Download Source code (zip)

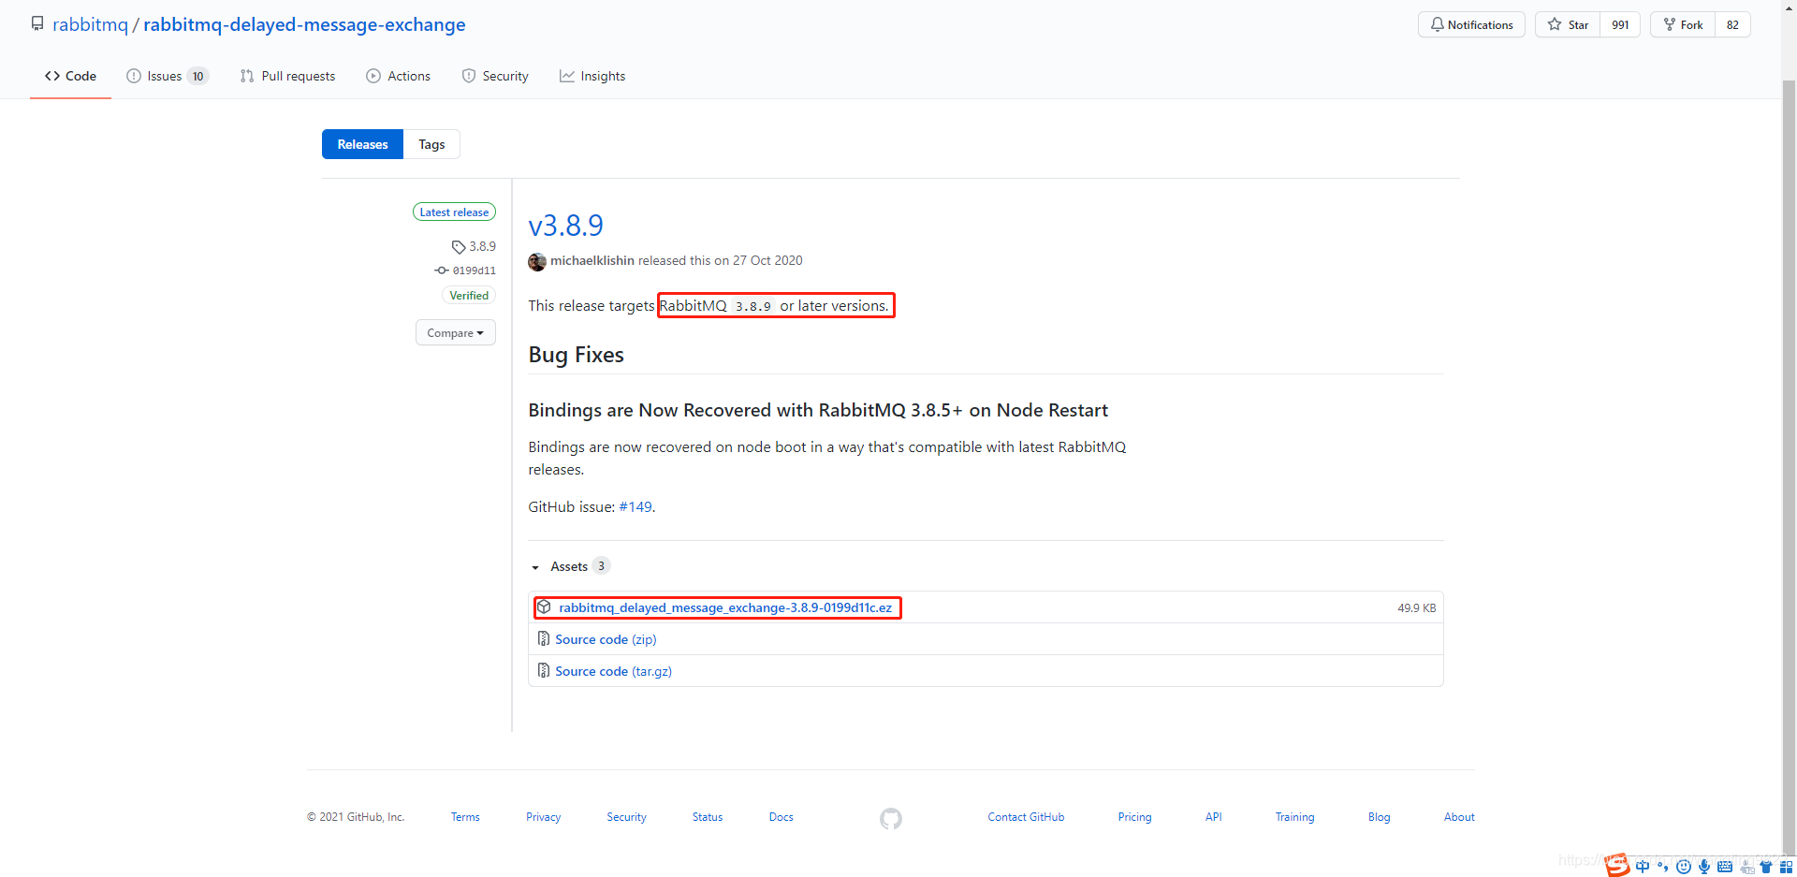point(606,639)
